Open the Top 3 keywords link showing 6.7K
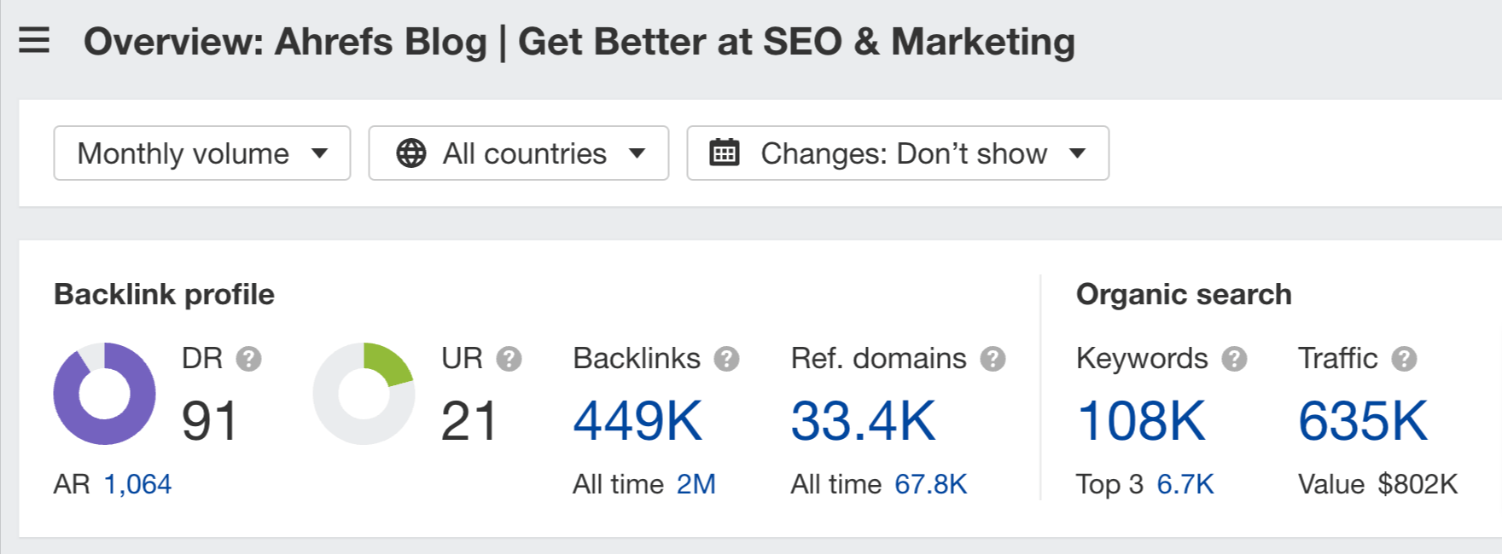This screenshot has width=1502, height=554. click(1185, 483)
